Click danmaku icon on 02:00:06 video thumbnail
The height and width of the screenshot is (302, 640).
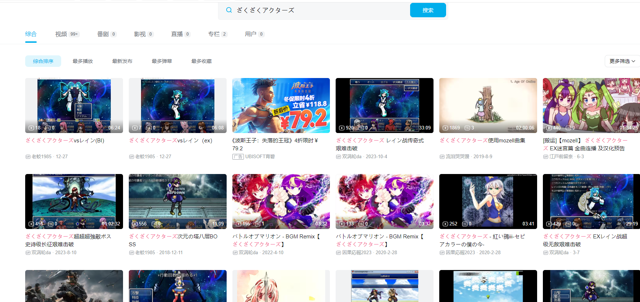(467, 128)
